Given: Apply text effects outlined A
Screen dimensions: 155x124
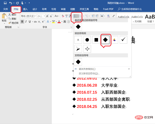Looking at the screenshot, I should tap(48, 22).
